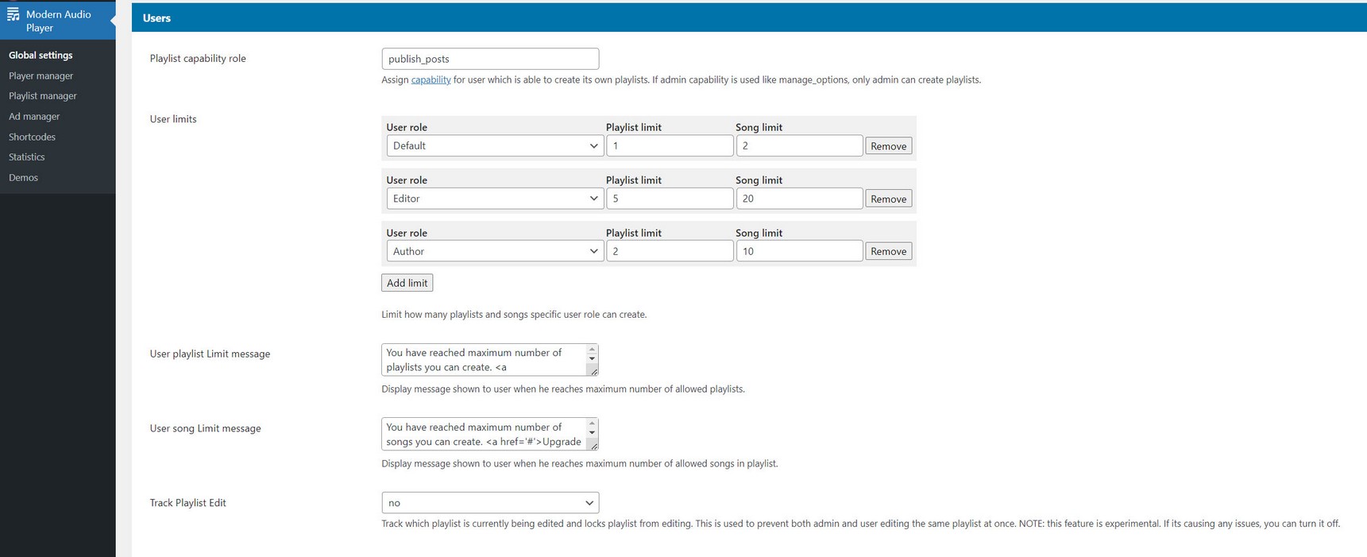View the Statistics page
Viewport: 1367px width, 557px height.
coord(27,157)
